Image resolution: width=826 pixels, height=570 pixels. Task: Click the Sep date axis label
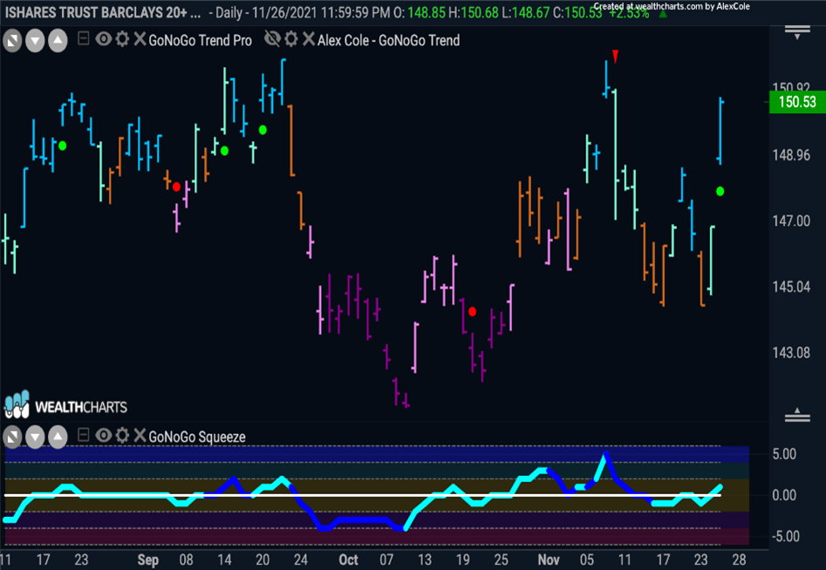pyautogui.click(x=148, y=560)
